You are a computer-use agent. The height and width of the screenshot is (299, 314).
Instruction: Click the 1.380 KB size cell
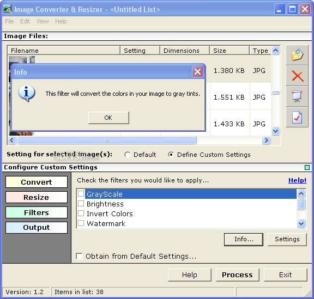(229, 71)
